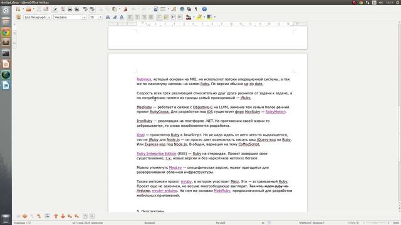The image size is (401, 225).
Task: Insert a Table using table icon
Action: [x=163, y=9]
